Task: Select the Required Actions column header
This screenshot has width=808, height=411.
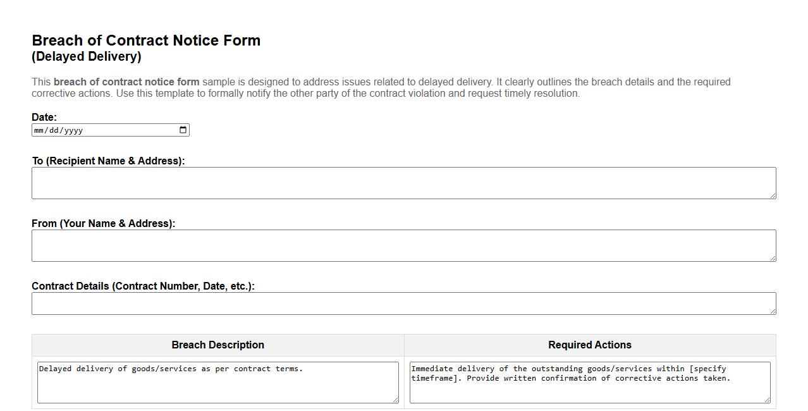Action: point(589,345)
